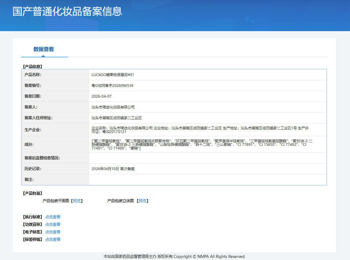Select the product name LUCKGO糖果物语唇泥#01
The image size is (350, 260).
pos(113,75)
